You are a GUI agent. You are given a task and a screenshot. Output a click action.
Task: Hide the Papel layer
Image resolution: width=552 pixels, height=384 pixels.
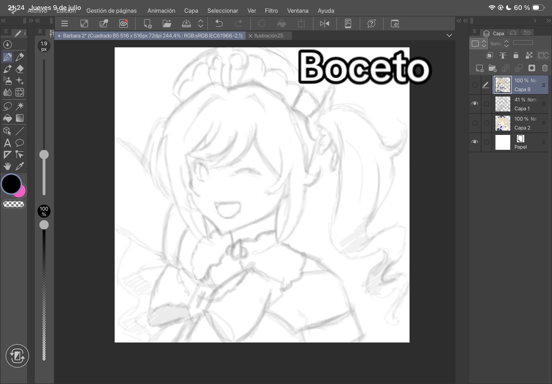[475, 142]
